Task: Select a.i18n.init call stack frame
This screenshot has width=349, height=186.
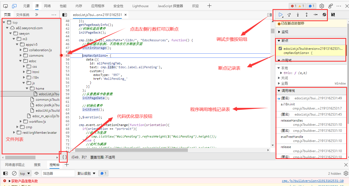Action: tap(311, 106)
